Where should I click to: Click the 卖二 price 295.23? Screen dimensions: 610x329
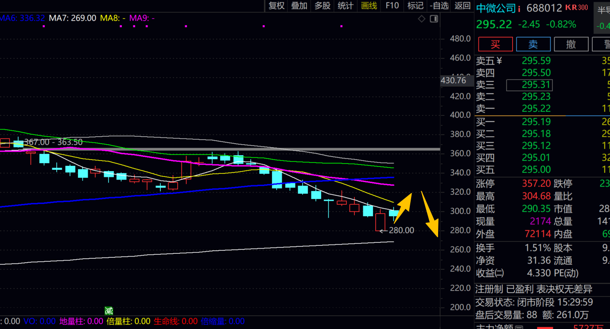(x=536, y=97)
